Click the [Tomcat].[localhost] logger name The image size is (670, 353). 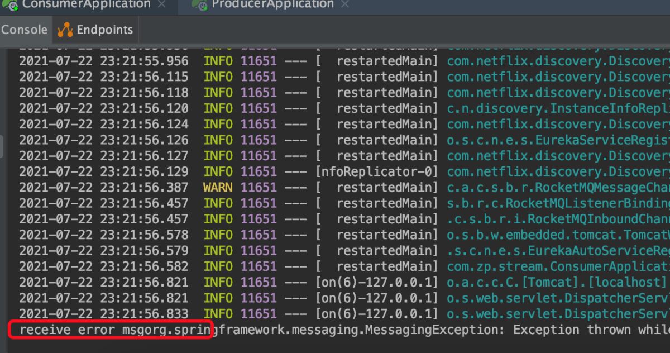click(558, 283)
